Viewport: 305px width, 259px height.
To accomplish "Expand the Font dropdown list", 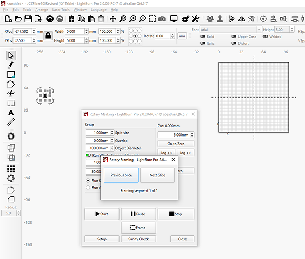I will [x=259, y=30].
